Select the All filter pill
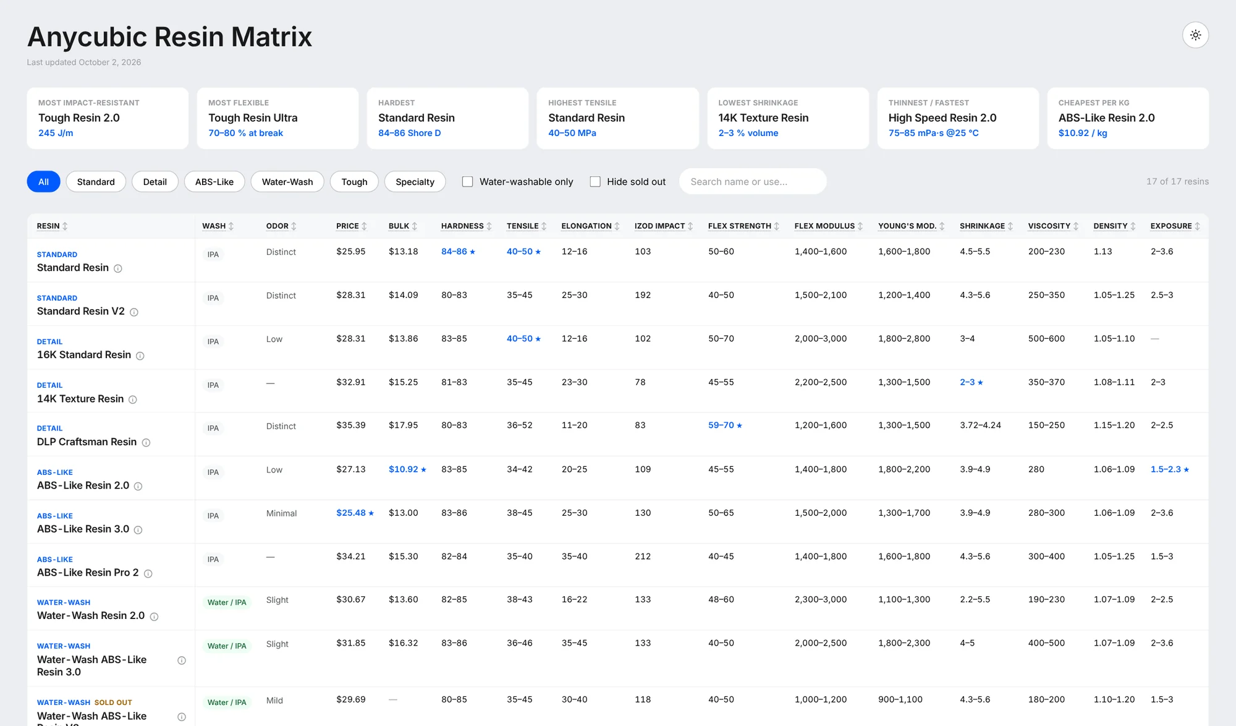This screenshot has width=1236, height=726. pos(43,182)
